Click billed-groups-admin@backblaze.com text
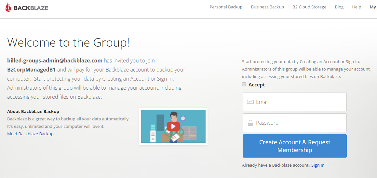The height and width of the screenshot is (178, 377). pyautogui.click(x=55, y=61)
